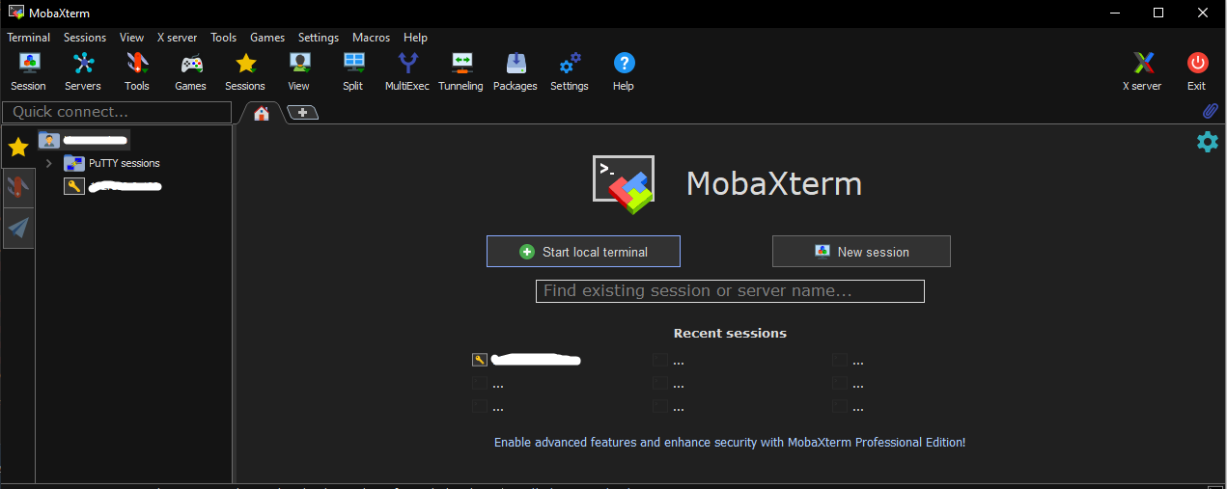
Task: Open the Session toolbar icon
Action: 28,71
